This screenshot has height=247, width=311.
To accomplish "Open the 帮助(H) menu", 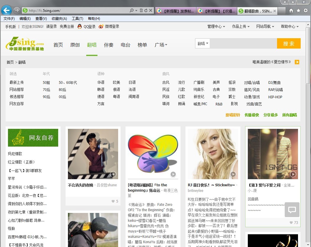I will click(x=94, y=19).
